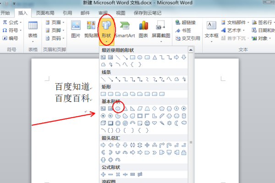Go to the 视图 View tab

pyautogui.click(x=121, y=13)
